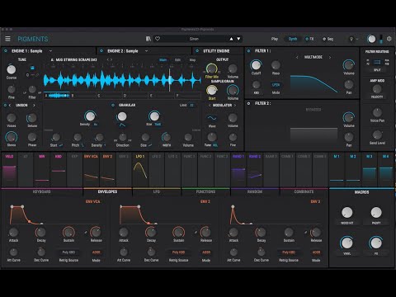The height and width of the screenshot is (297, 396).
Task: Open the Pigments hamburger main menu
Action: [x=7, y=39]
